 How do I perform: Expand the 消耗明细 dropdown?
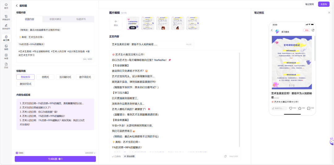(x=90, y=153)
